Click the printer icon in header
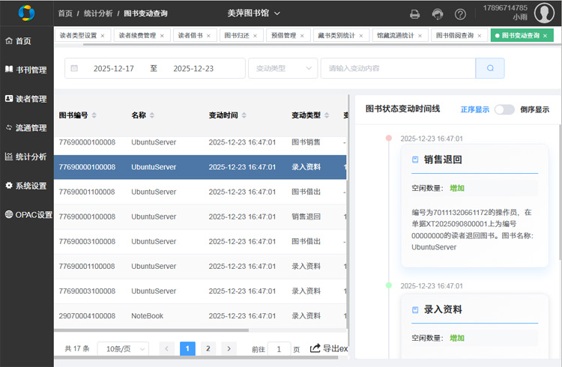The image size is (562, 367). click(x=414, y=13)
